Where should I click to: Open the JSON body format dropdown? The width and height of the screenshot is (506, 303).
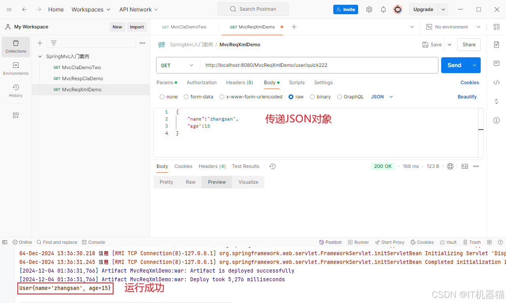(382, 97)
